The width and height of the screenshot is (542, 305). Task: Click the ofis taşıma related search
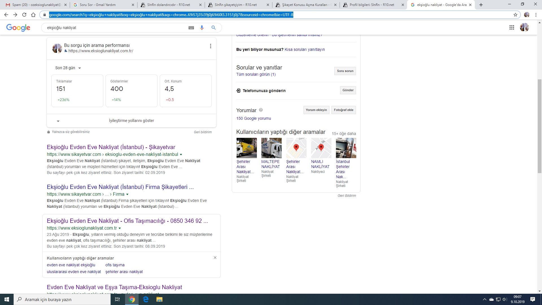click(x=115, y=265)
